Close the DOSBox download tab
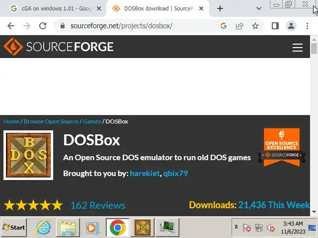 [x=201, y=8]
